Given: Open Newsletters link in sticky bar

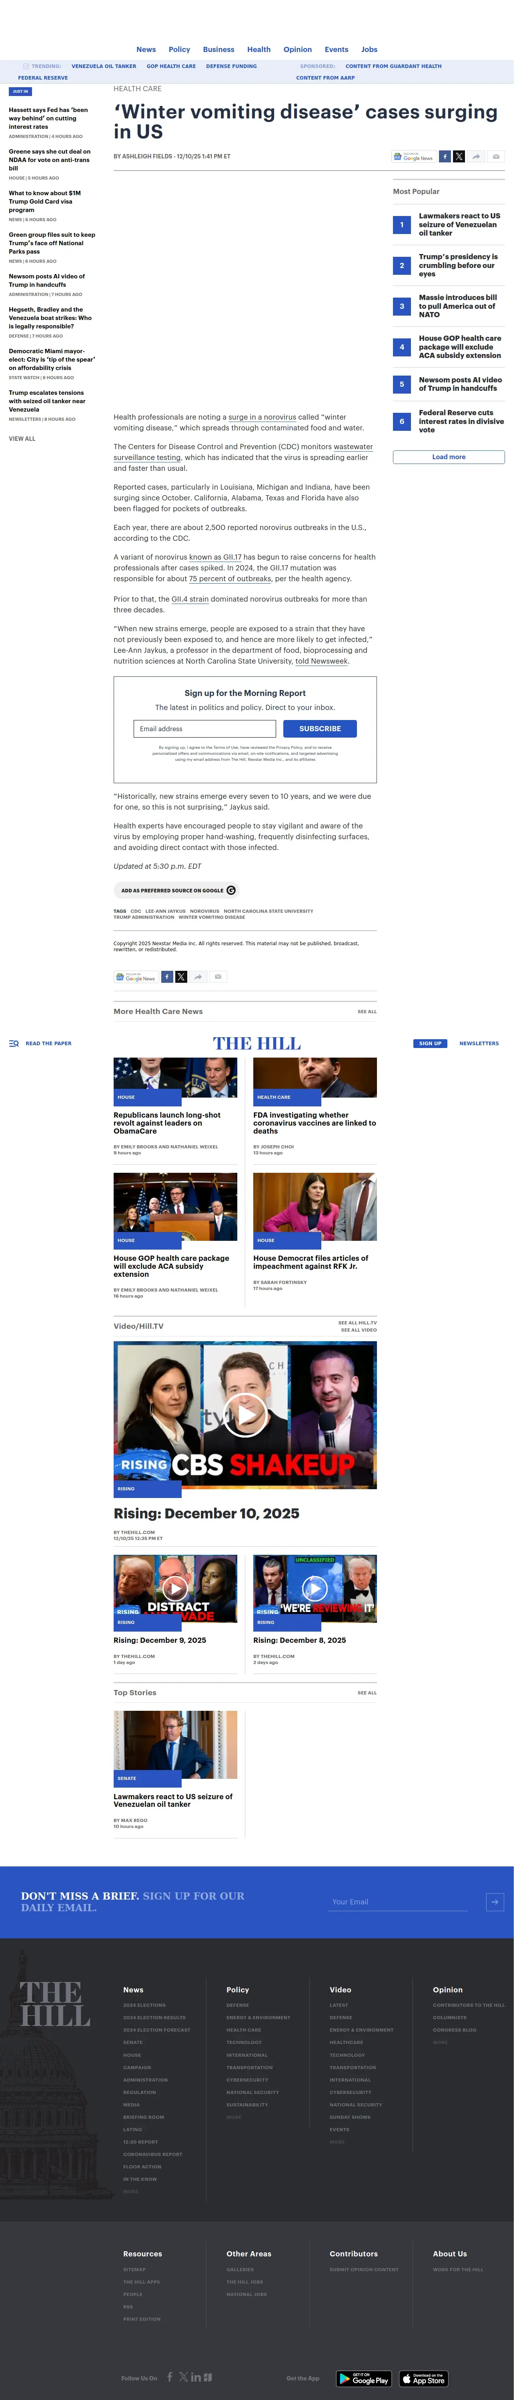Looking at the screenshot, I should pyautogui.click(x=479, y=1044).
